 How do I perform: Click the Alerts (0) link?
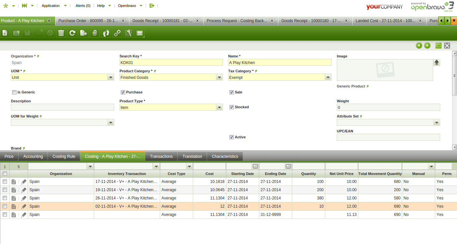point(83,6)
